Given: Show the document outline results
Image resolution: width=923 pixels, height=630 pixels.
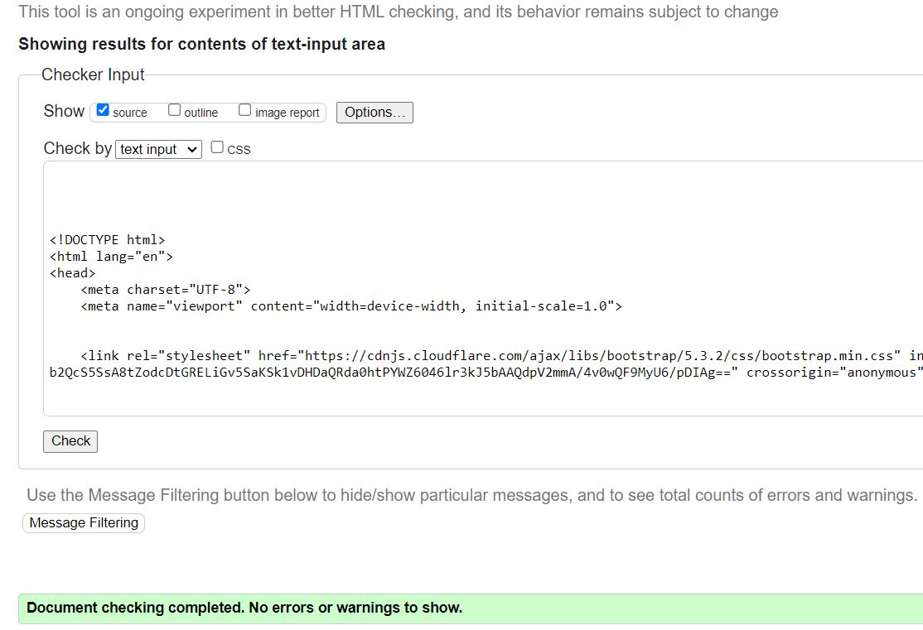Looking at the screenshot, I should (174, 108).
